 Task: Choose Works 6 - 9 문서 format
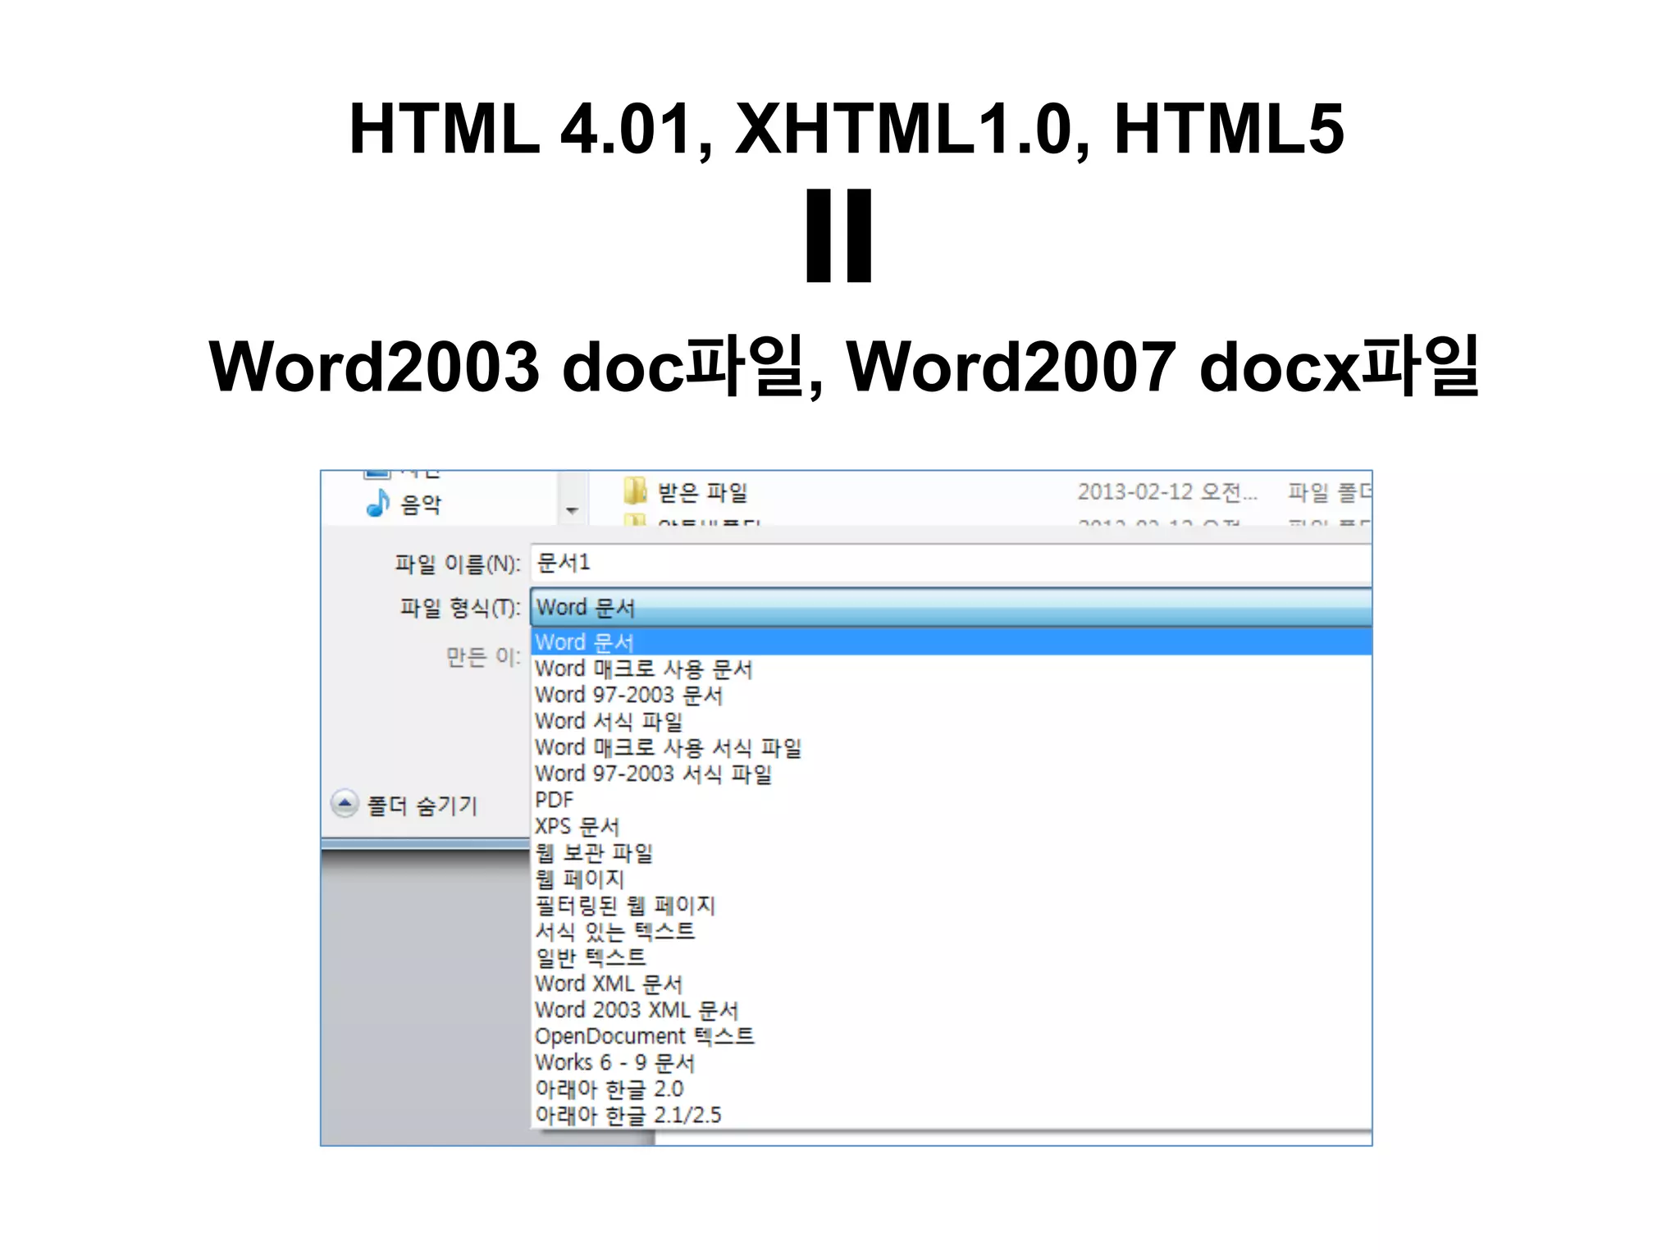[952, 1062]
